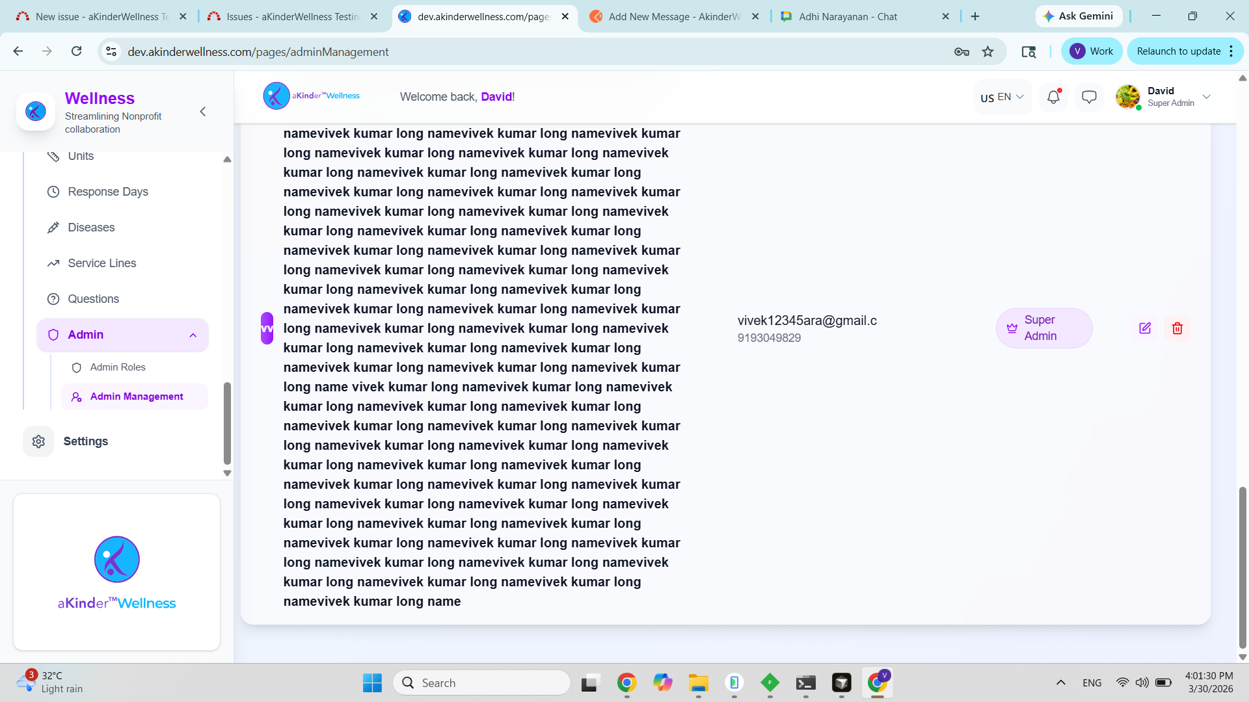
Task: Click the edit admin pencil icon
Action: pos(1145,328)
